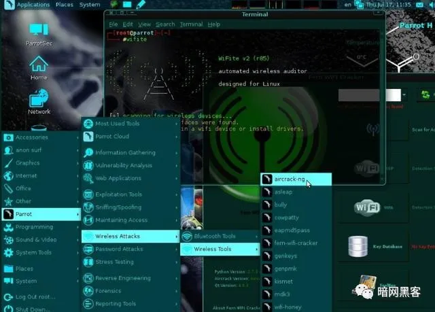Click the Reporting Tools icon

(88, 304)
